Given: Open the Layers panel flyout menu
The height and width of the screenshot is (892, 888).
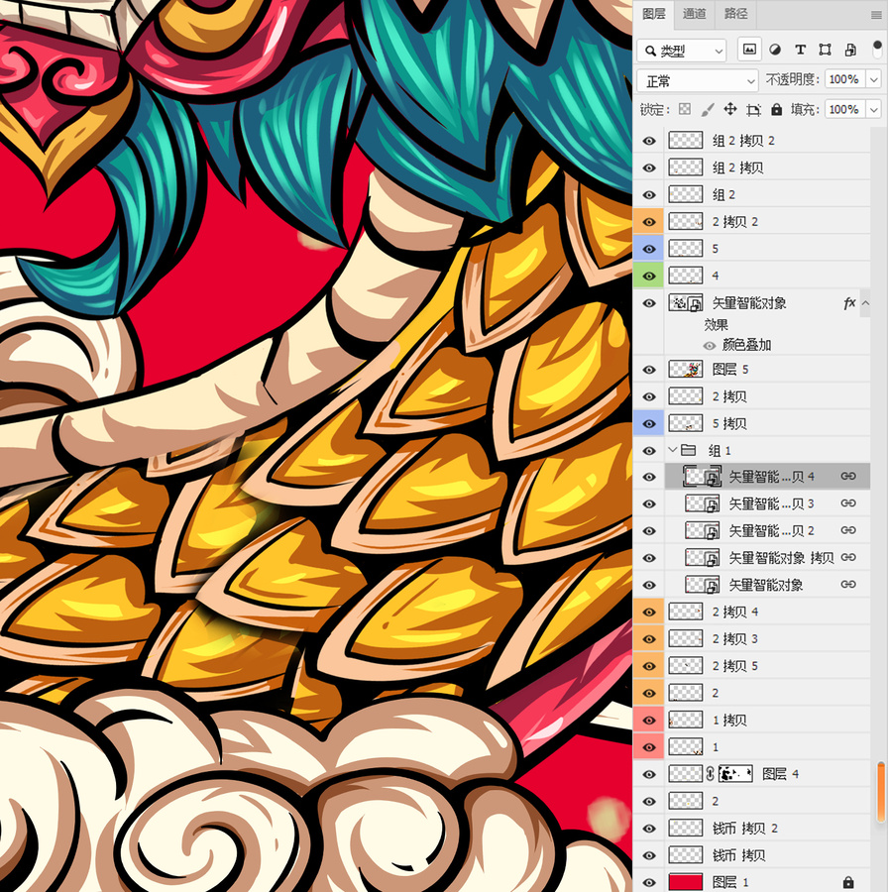Looking at the screenshot, I should [876, 15].
